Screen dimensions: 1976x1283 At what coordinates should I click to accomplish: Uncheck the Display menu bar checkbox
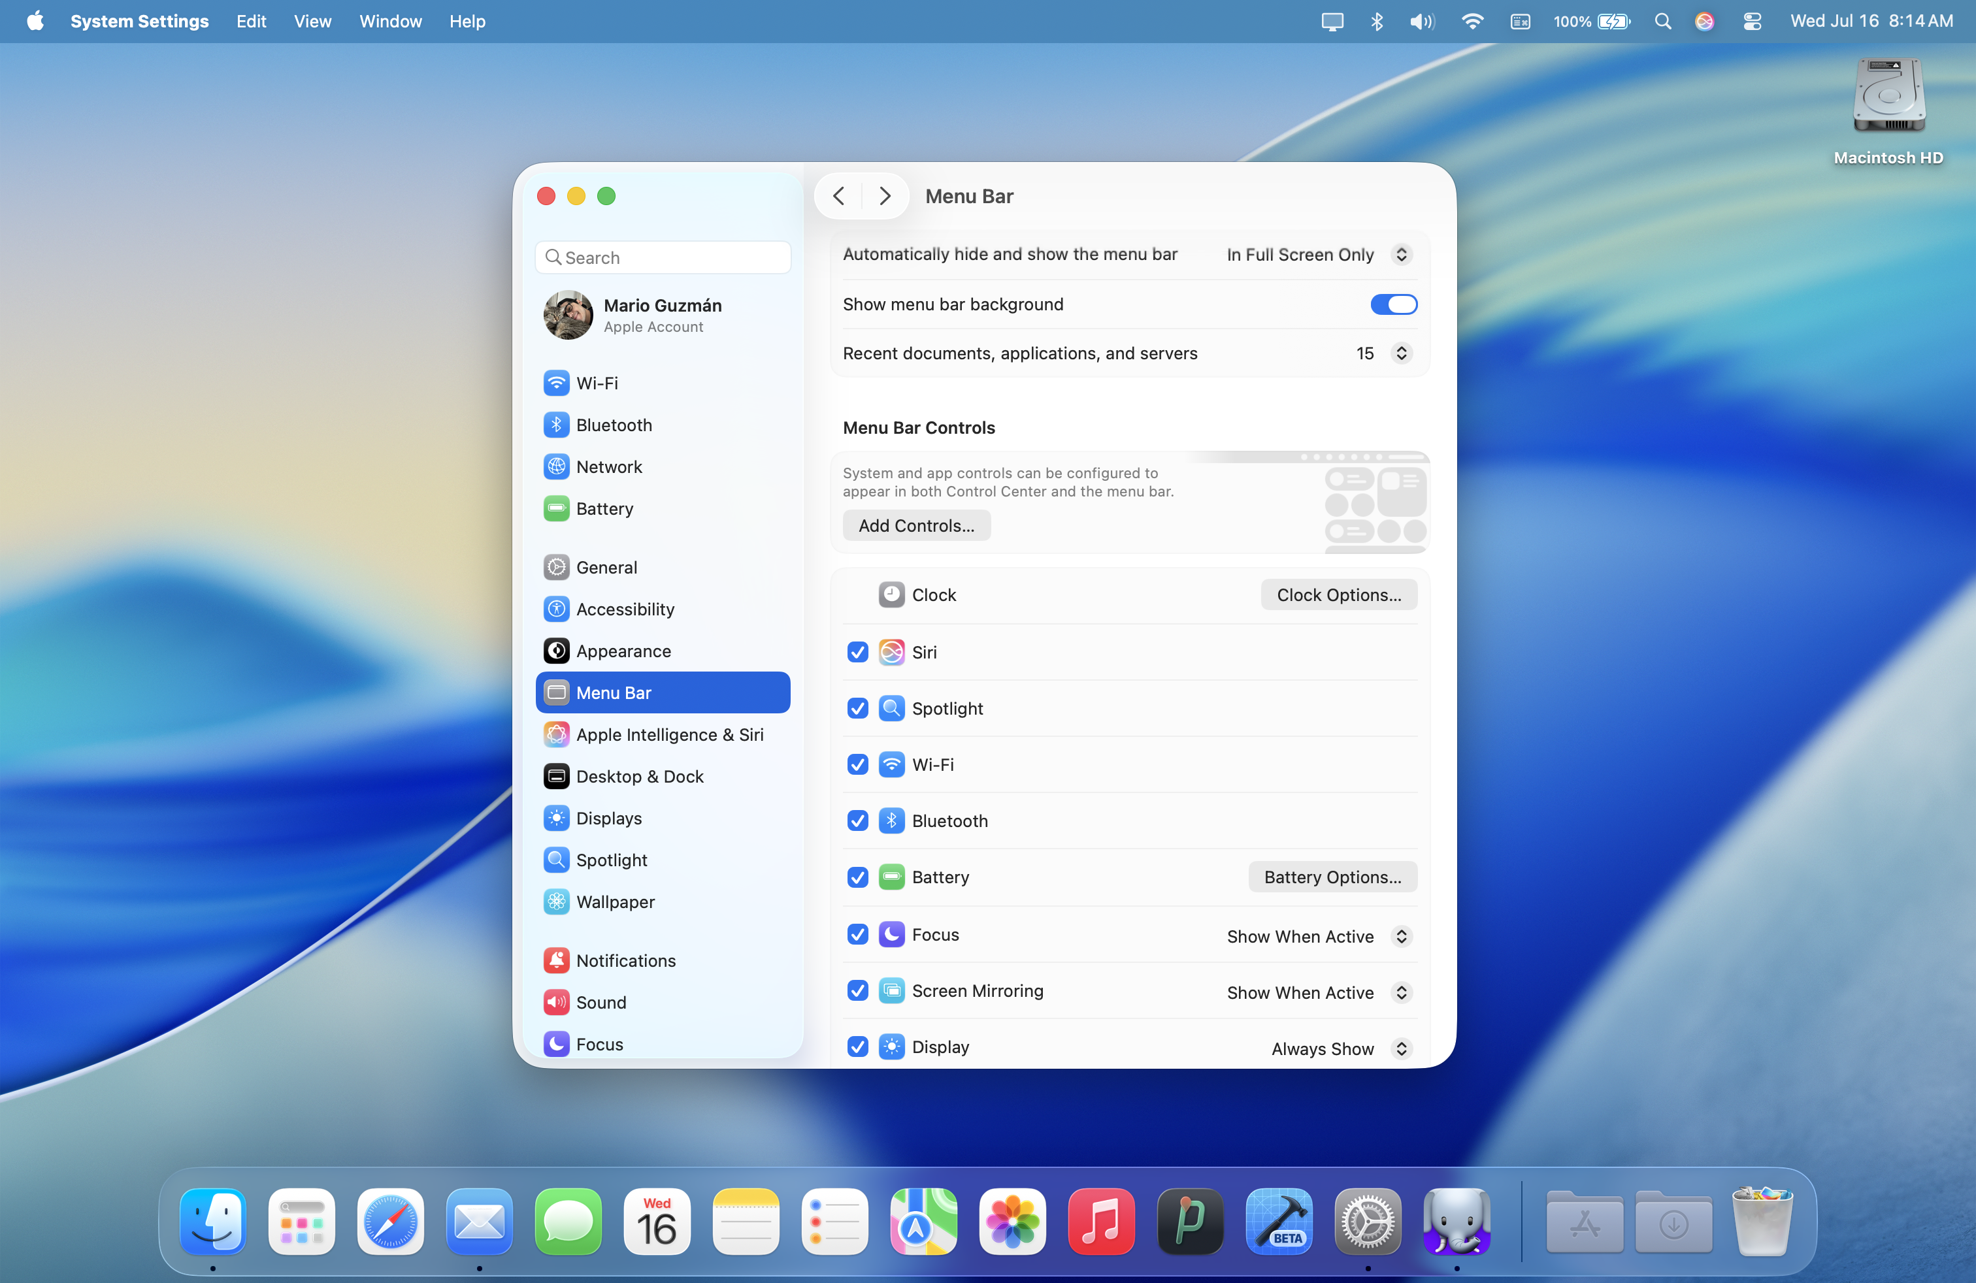pyautogui.click(x=858, y=1047)
